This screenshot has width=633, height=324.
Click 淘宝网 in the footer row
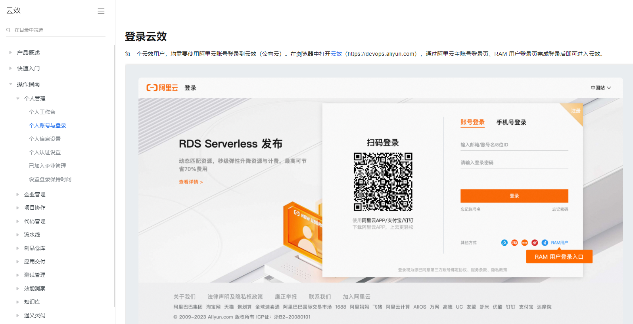coord(213,307)
